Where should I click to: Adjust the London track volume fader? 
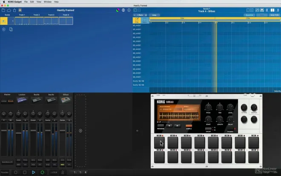pos(18,133)
